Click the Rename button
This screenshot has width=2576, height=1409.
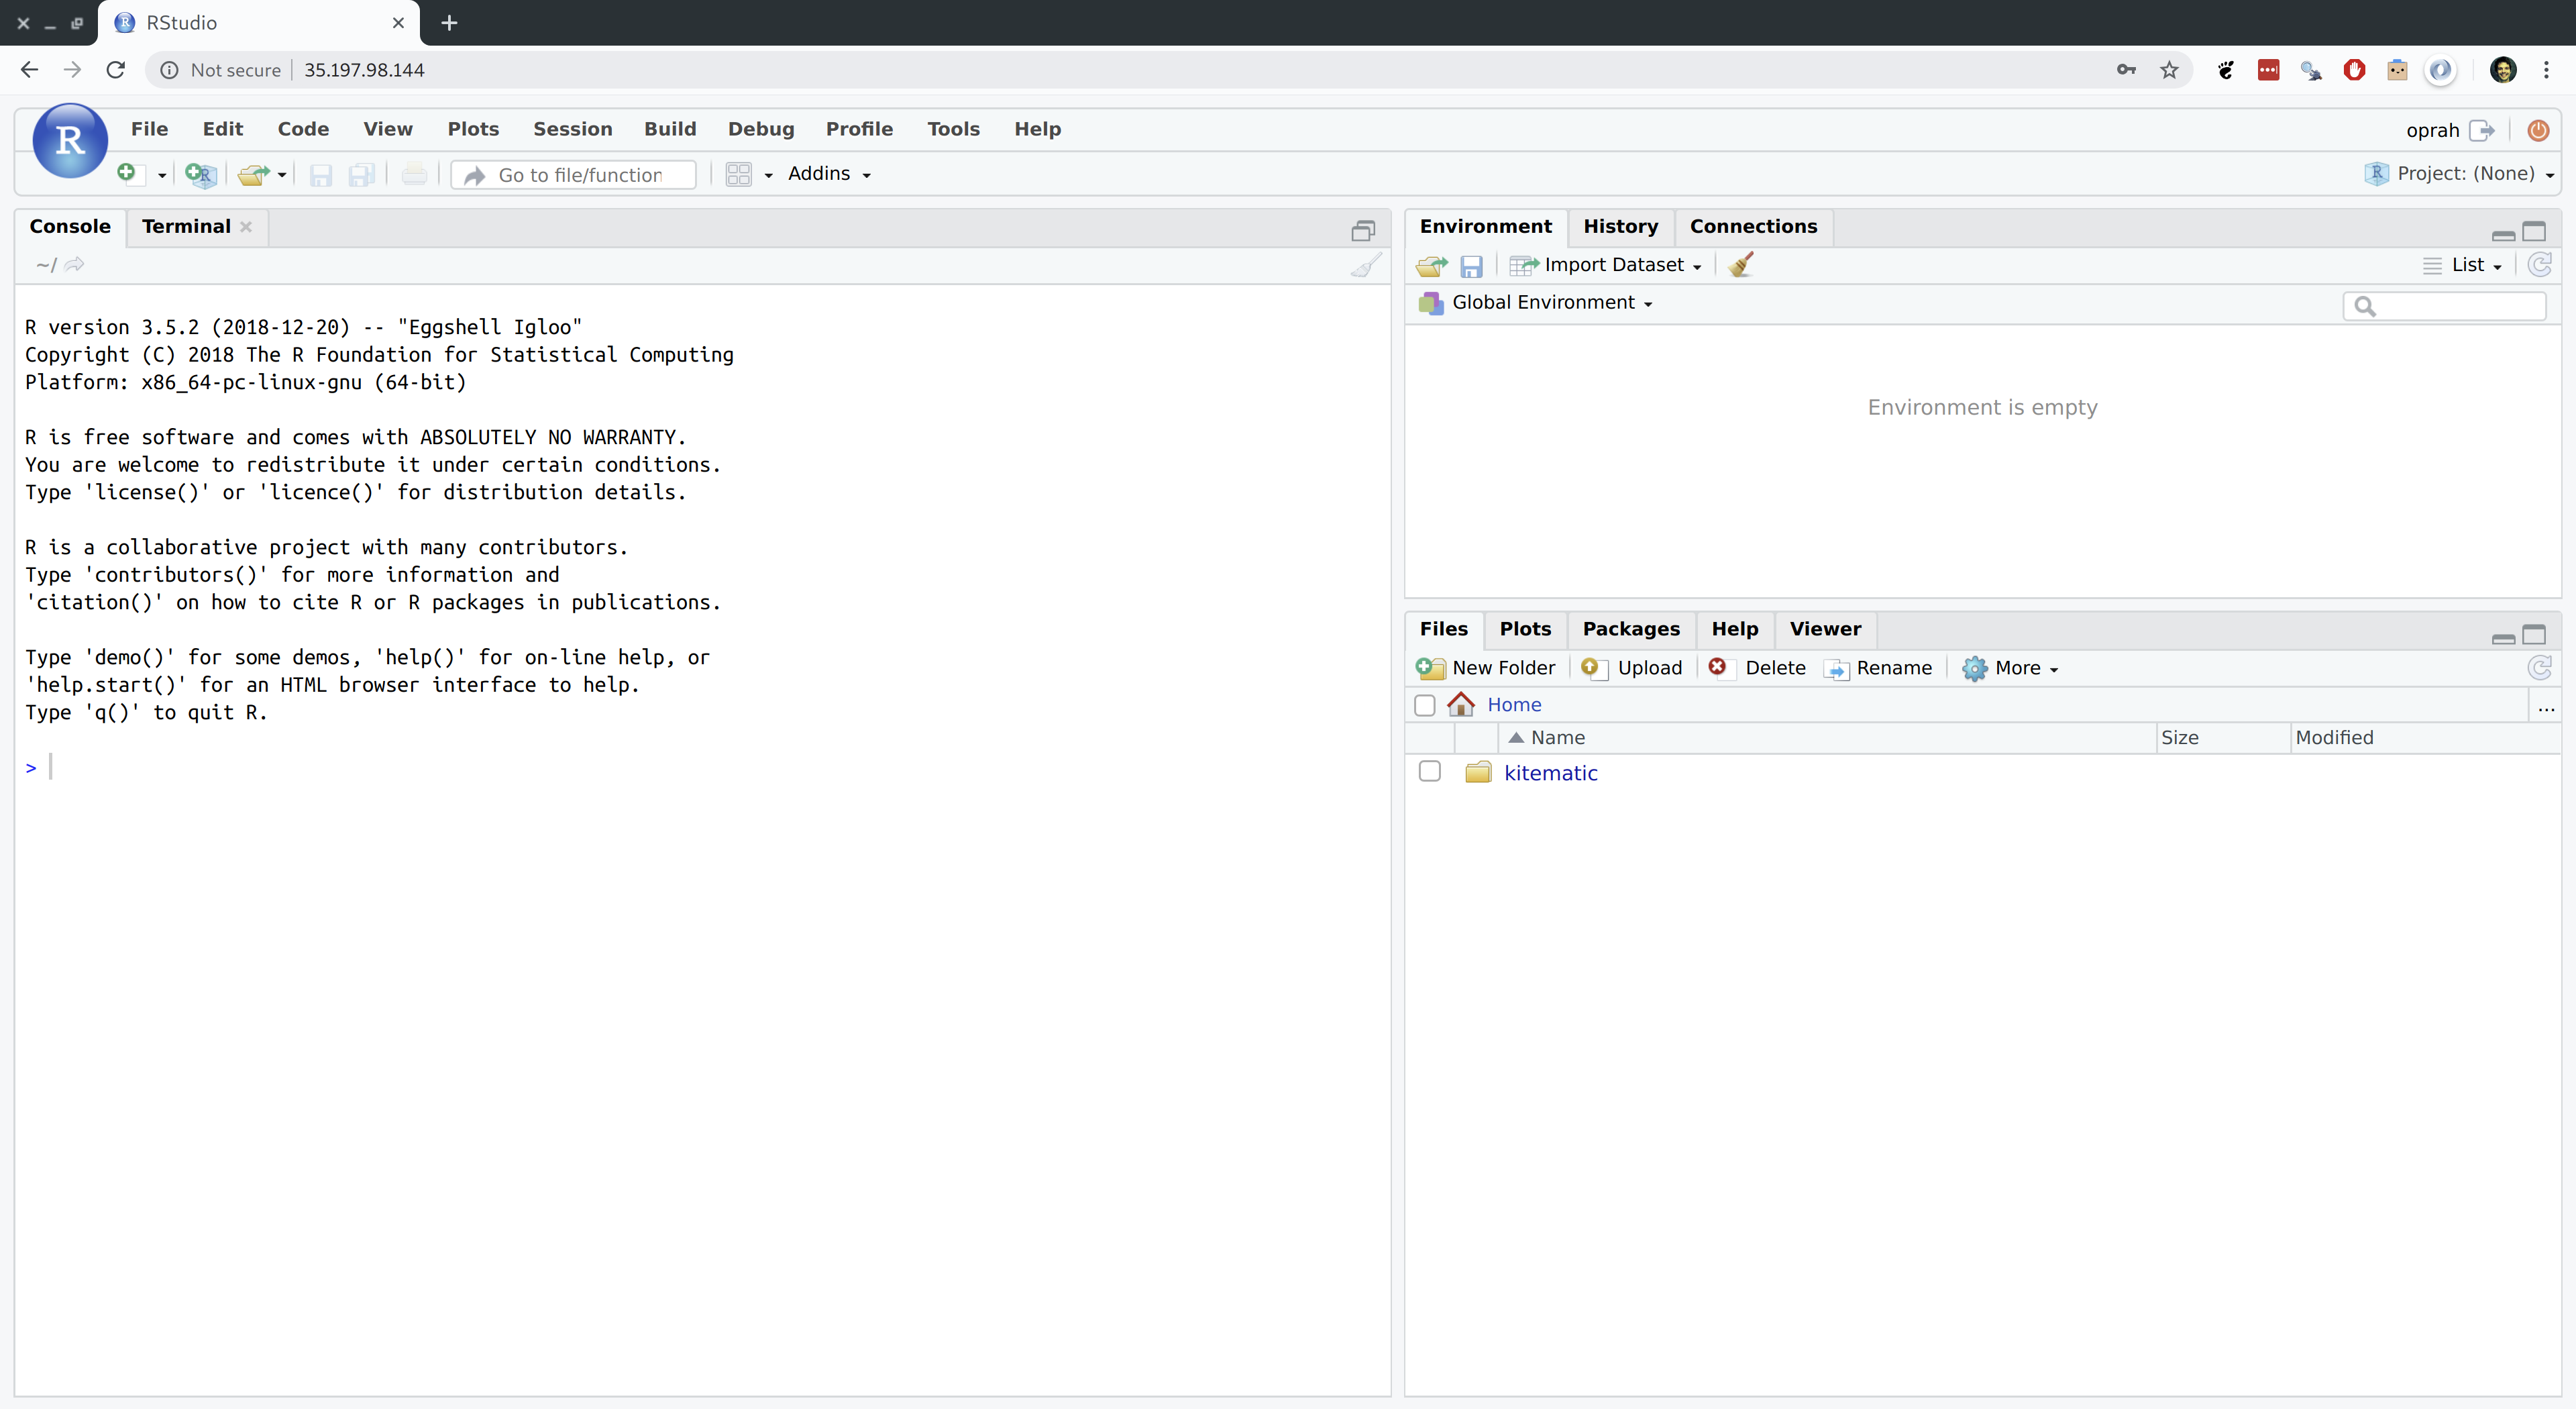pyautogui.click(x=1878, y=668)
